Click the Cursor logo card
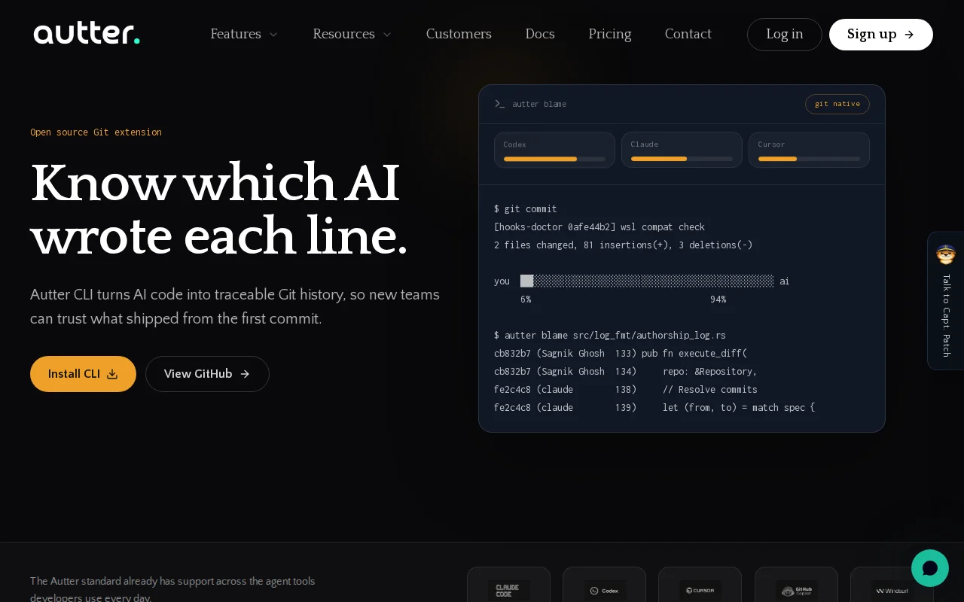Screen dimensions: 964x602 700,585
